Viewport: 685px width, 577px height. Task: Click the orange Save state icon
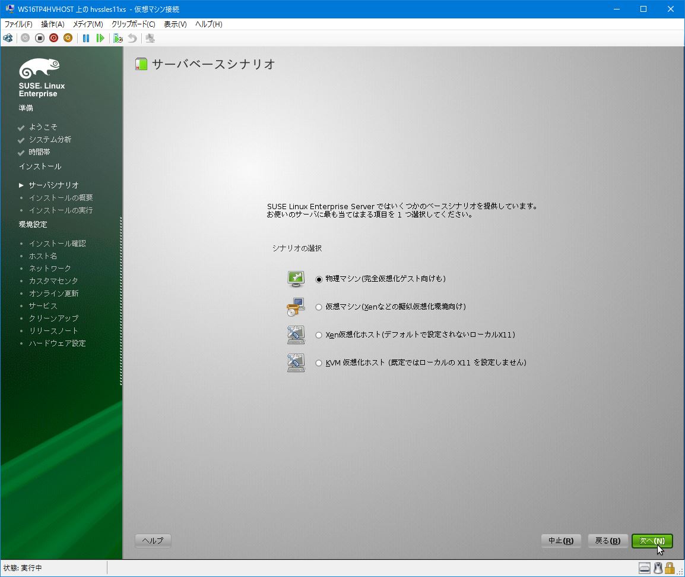click(68, 38)
